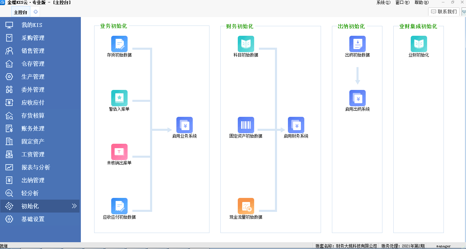
Task: Click 账务处理 2021年第2期 status entry
Action: tap(403, 246)
